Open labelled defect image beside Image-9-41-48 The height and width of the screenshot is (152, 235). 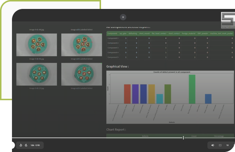(x=82, y=45)
